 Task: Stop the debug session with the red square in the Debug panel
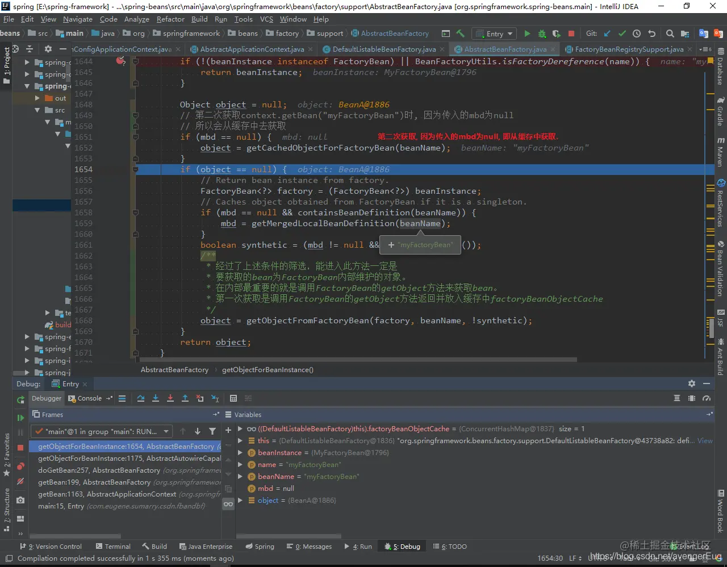pyautogui.click(x=20, y=448)
